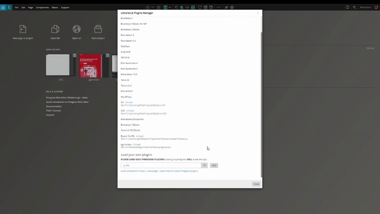This screenshot has width=380, height=214.
Task: Click the Open url globe icon
Action: click(x=77, y=29)
